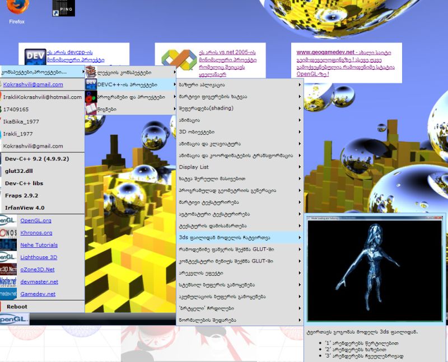Visit the Gamedev.net link
Image resolution: width=448 pixels, height=362 pixels.
38,294
